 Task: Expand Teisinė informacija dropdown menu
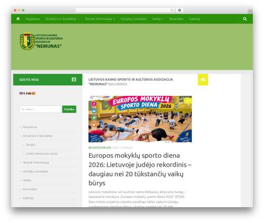[x=100, y=19]
